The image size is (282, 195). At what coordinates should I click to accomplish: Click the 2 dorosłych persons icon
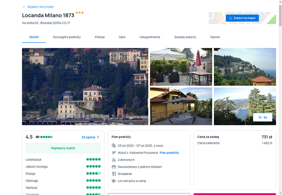114,160
